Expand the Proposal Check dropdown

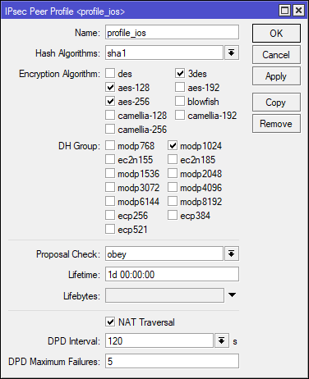[232, 253]
